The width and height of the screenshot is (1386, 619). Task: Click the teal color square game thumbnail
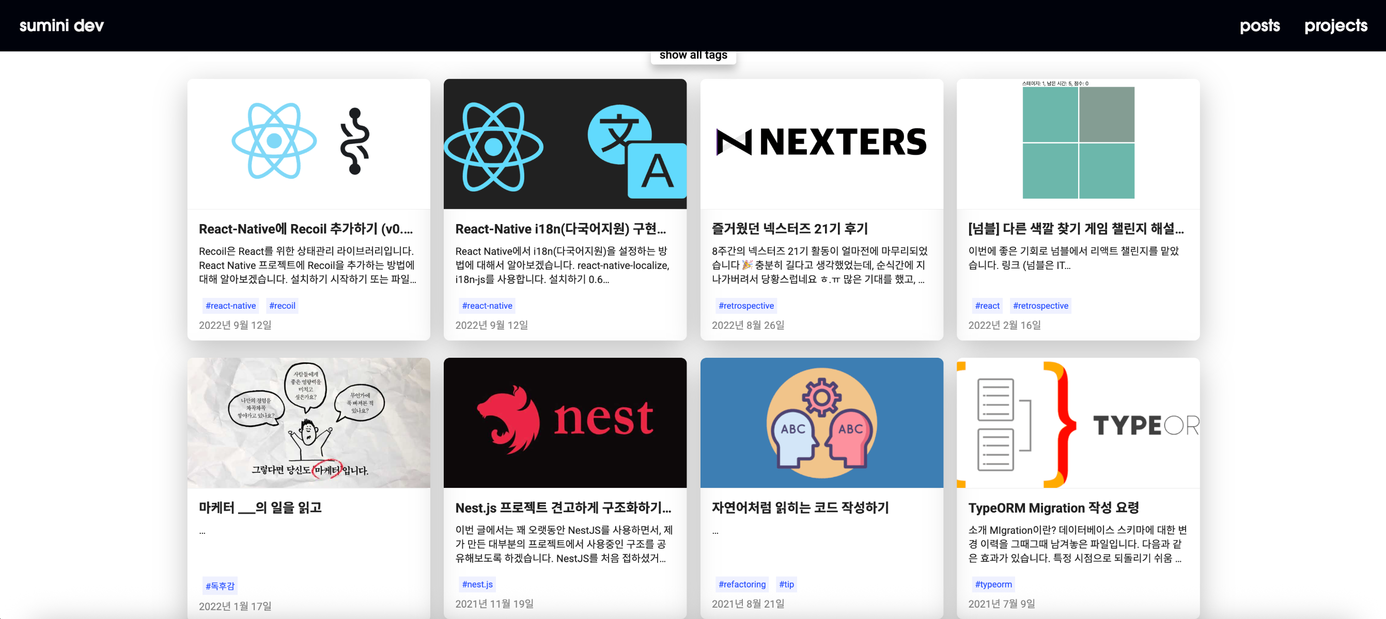pos(1078,142)
